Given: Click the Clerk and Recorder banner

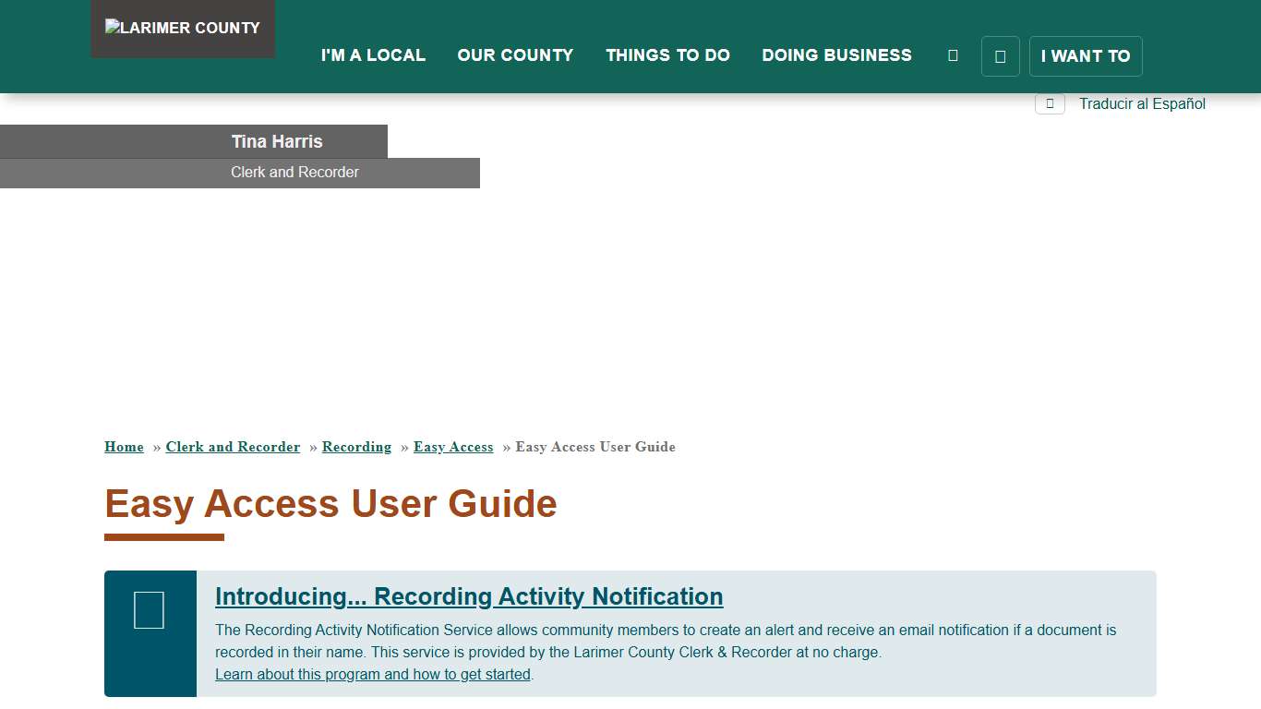Looking at the screenshot, I should pyautogui.click(x=294, y=173).
